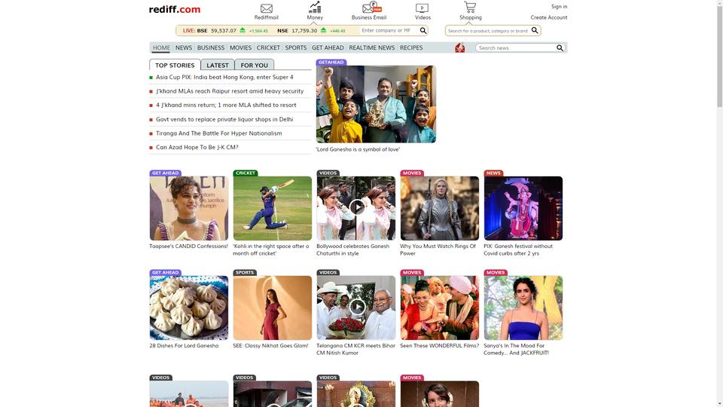The image size is (723, 407).
Task: Open the Videos play icon
Action: coord(422,8)
